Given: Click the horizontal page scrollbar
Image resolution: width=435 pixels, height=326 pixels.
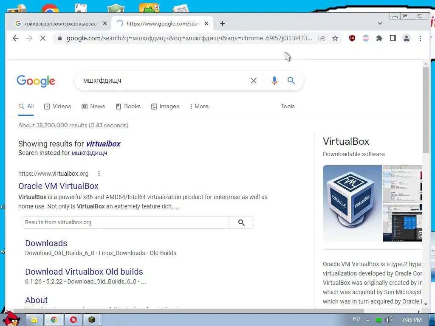Looking at the screenshot, I should [189, 311].
